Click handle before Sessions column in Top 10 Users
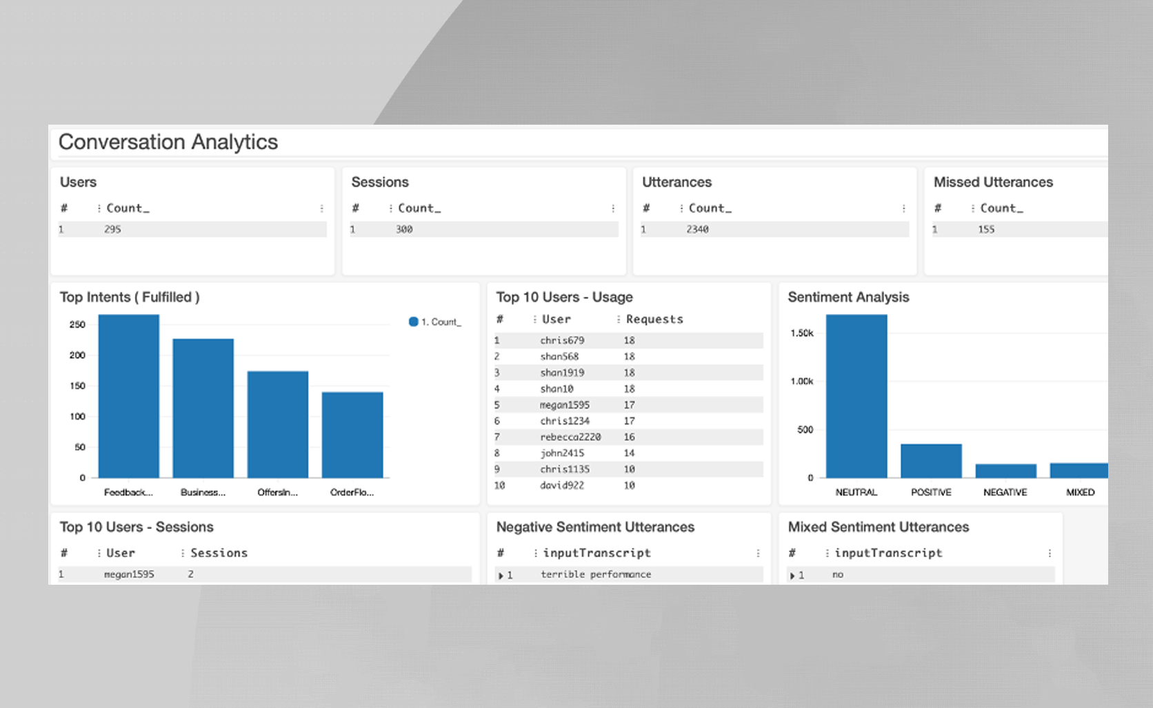1153x708 pixels. [x=183, y=553]
